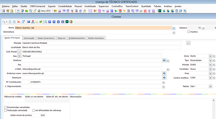The width and height of the screenshot is (216, 119).
Task: Go to the next client record
Action: pyautogui.click(x=58, y=22)
